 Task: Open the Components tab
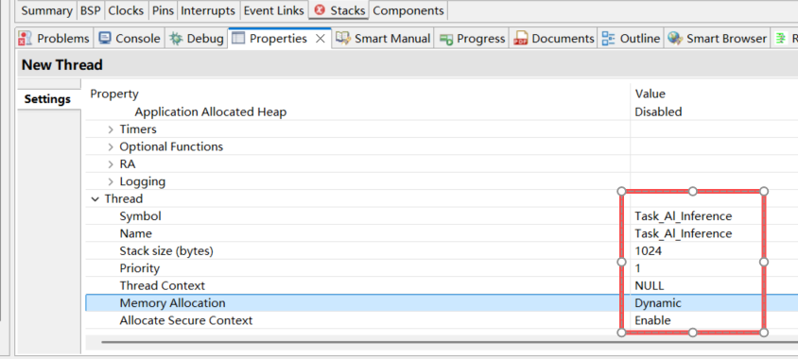(x=408, y=10)
